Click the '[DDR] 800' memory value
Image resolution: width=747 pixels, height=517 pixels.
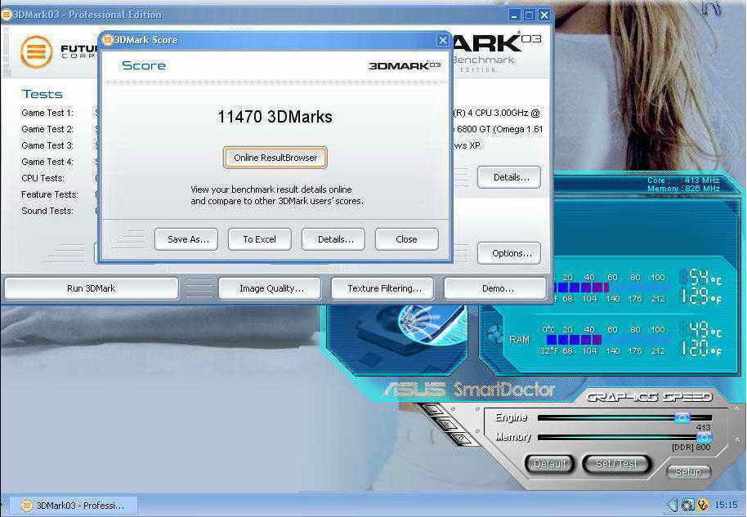pyautogui.click(x=691, y=448)
